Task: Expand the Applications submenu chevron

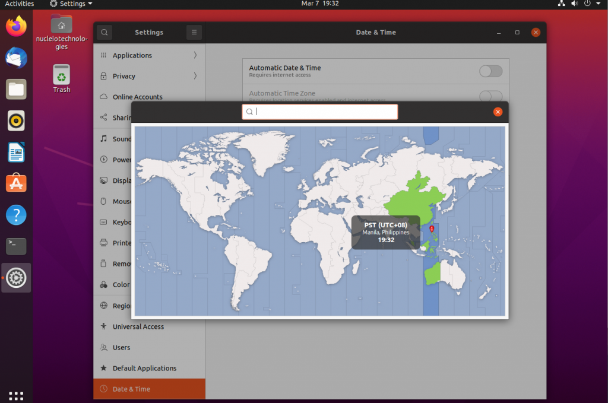Action: 195,55
